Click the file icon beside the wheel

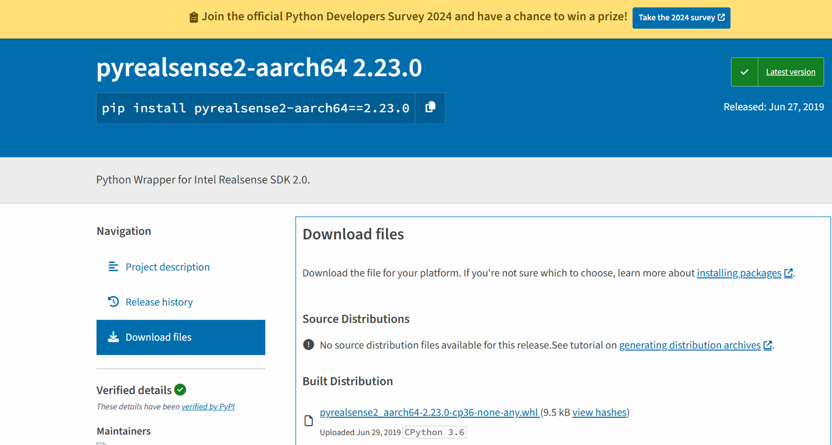(309, 421)
